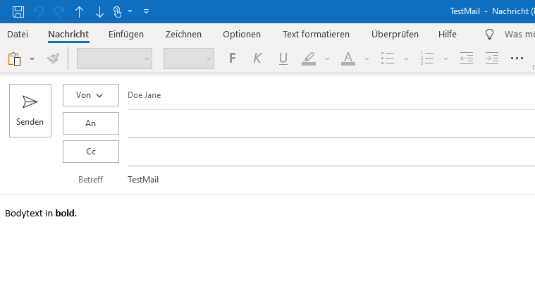This screenshot has width=535, height=289.
Task: Click the Betreff field containing TestMail
Action: click(331, 180)
